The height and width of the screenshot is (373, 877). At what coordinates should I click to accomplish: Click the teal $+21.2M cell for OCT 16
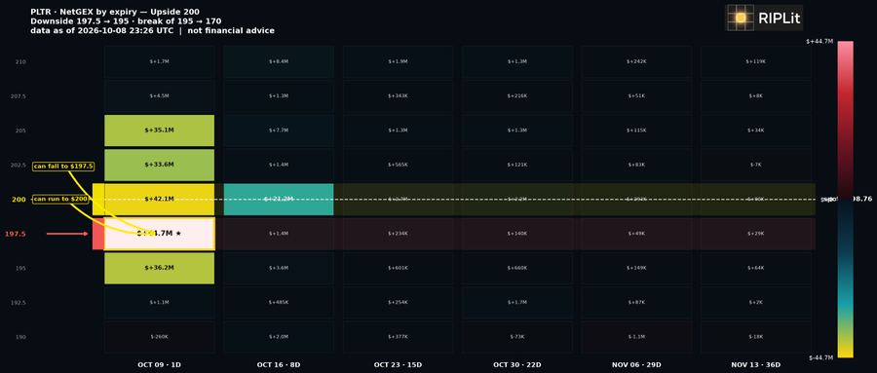click(279, 199)
